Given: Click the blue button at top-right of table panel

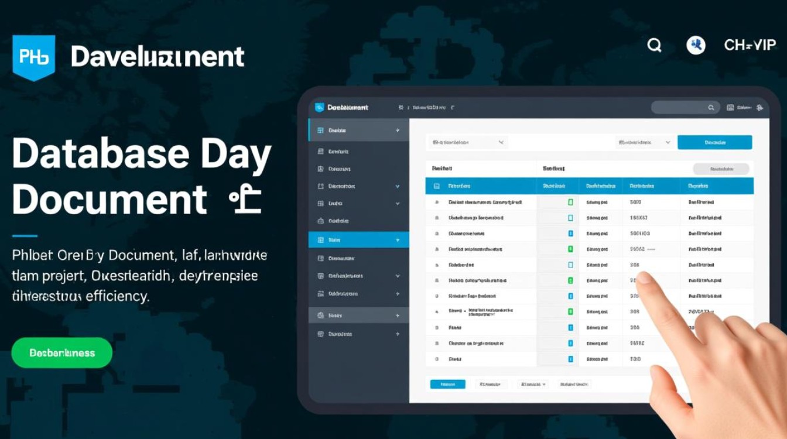Looking at the screenshot, I should coord(714,142).
